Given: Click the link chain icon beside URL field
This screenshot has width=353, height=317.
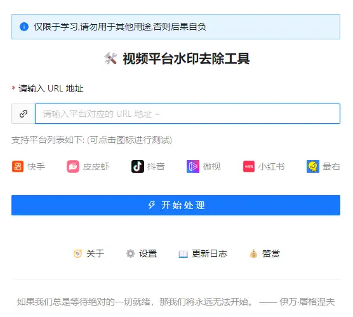Looking at the screenshot, I should point(23,114).
